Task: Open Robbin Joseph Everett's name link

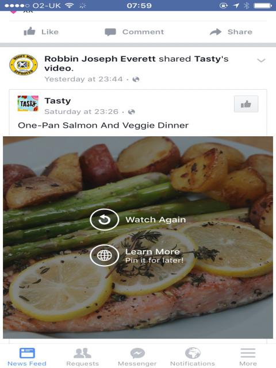Action: [100, 59]
